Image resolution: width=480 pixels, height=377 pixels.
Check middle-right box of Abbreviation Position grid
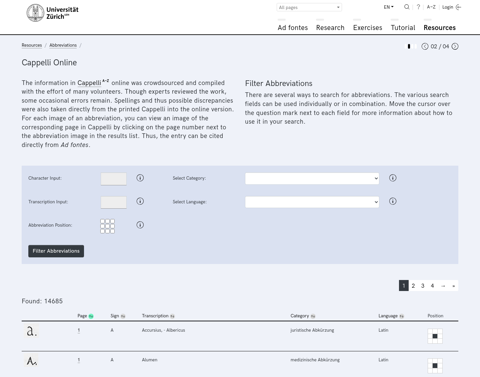113,226
